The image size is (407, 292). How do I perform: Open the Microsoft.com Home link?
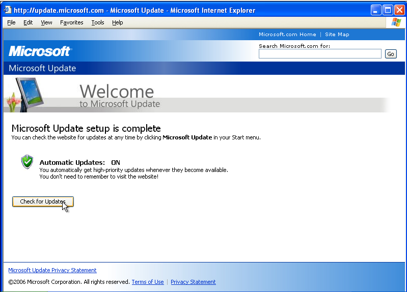287,34
